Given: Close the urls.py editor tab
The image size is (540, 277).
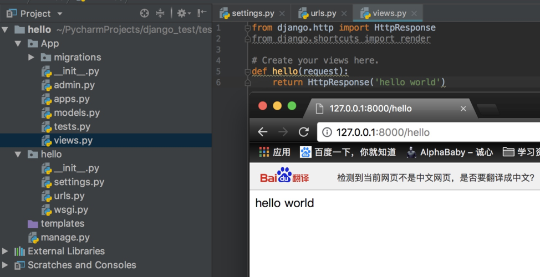Looking at the screenshot, I should click(344, 13).
